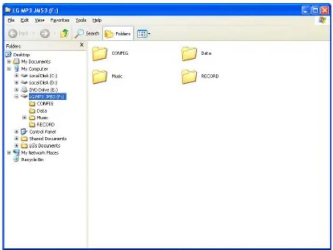Expand the My Documents tree node
The width and height of the screenshot is (333, 250).
(9, 62)
